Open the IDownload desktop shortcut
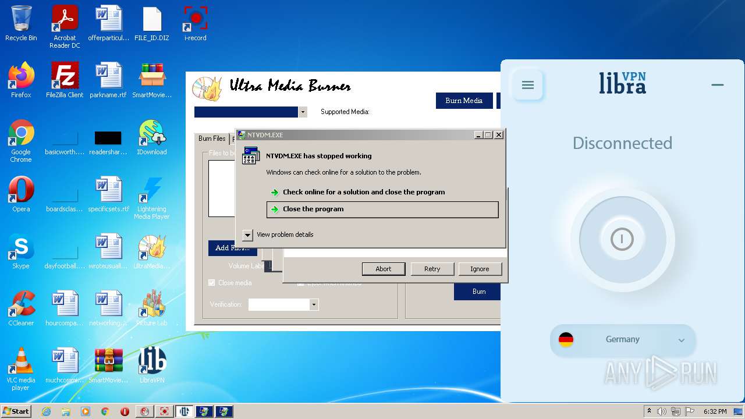Screen dimensions: 745x419 tap(152, 137)
